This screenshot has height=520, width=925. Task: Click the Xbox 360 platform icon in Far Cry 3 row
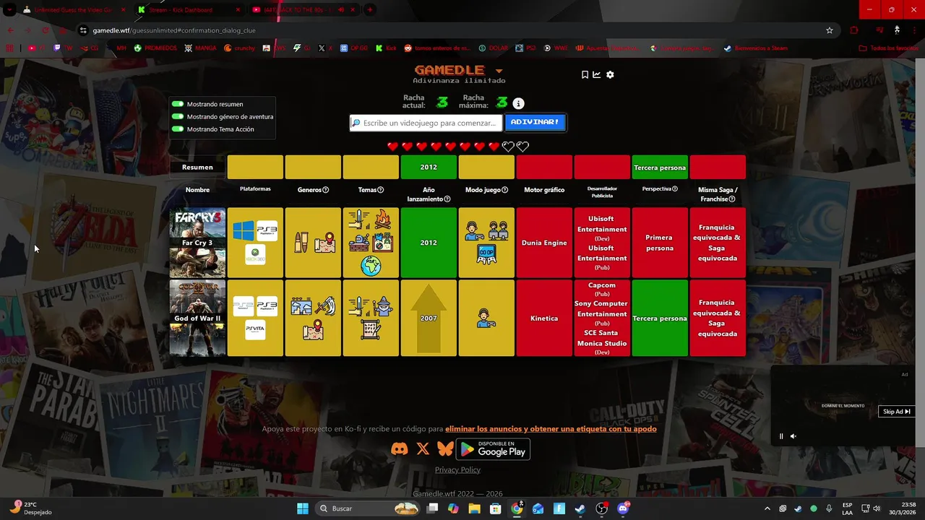[x=255, y=254]
